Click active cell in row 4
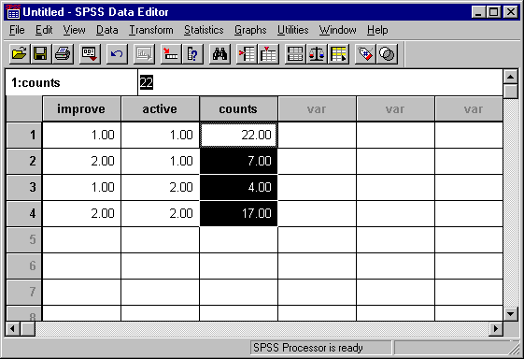This screenshot has width=524, height=359. 160,213
